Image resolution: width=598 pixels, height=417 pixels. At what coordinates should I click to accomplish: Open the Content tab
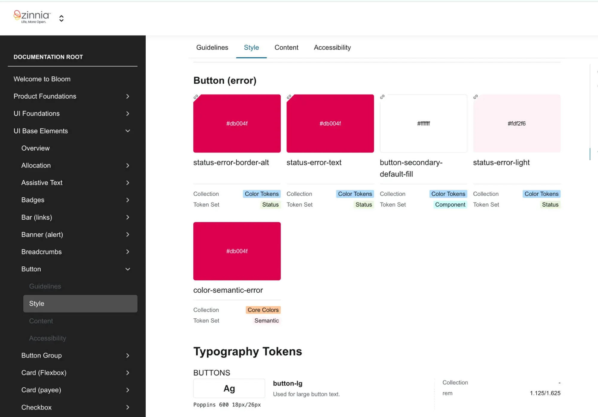coord(286,48)
